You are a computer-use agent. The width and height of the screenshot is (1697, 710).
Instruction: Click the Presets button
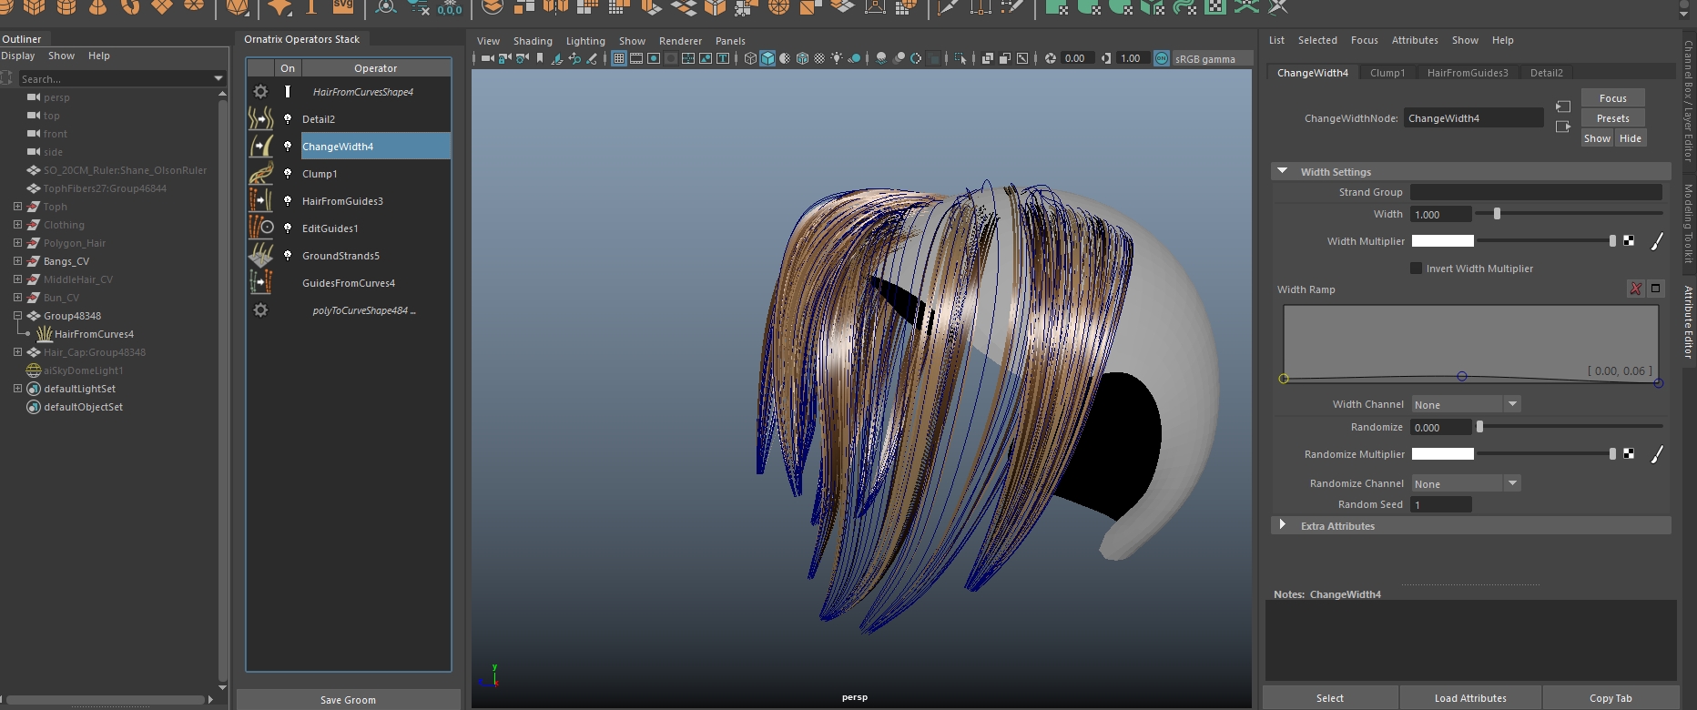pos(1612,118)
